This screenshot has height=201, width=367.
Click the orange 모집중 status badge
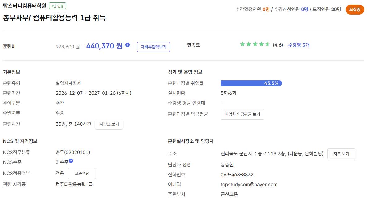[x=355, y=10]
